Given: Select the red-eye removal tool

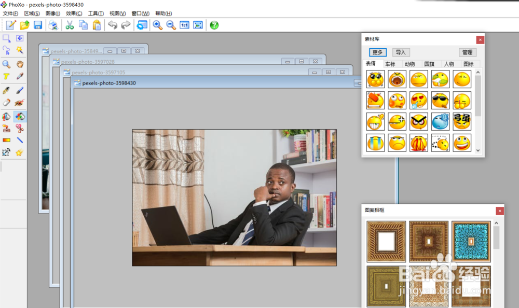Looking at the screenshot, I should coord(20,103).
